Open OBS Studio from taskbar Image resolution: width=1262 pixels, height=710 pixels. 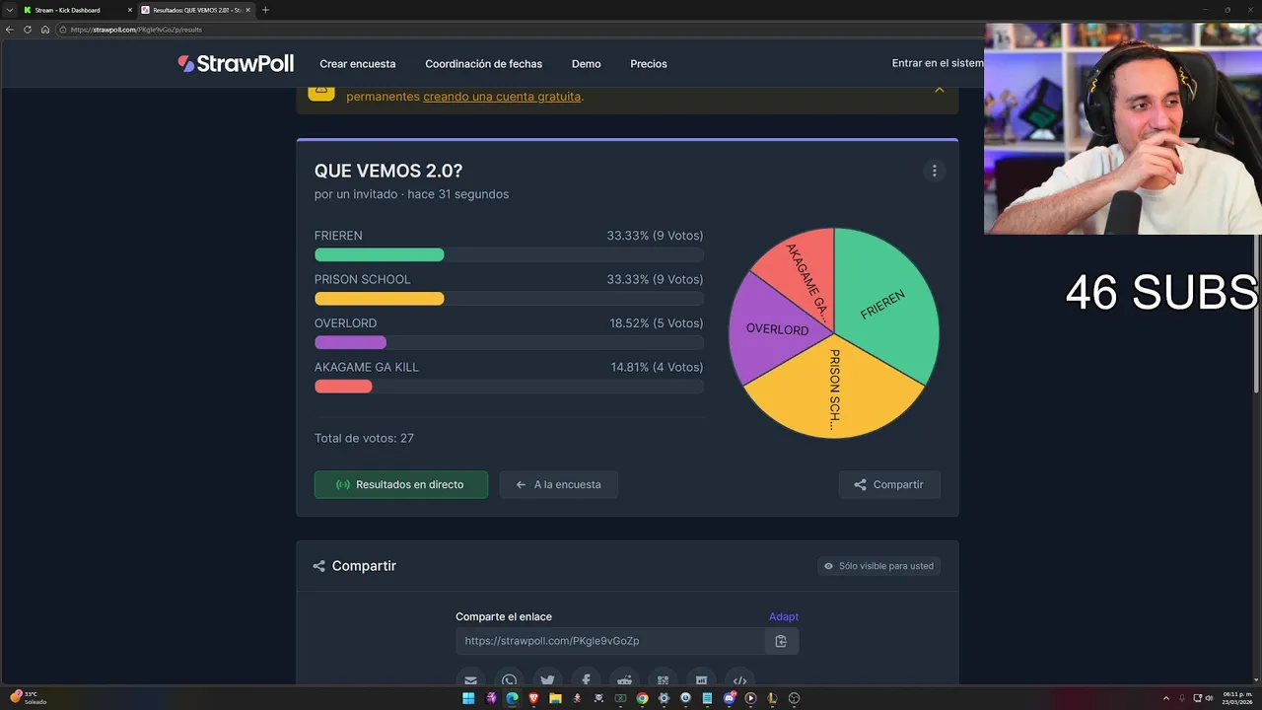(794, 698)
